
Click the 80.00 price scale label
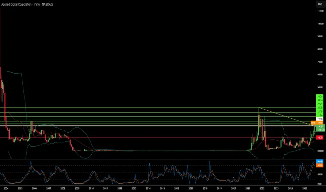(320, 49)
